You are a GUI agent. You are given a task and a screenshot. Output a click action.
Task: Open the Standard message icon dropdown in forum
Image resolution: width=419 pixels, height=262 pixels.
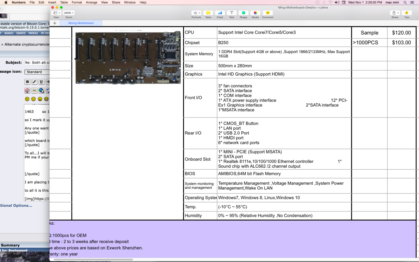37,72
